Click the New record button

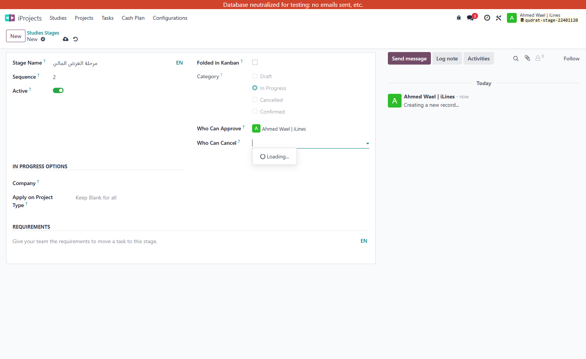coord(16,36)
